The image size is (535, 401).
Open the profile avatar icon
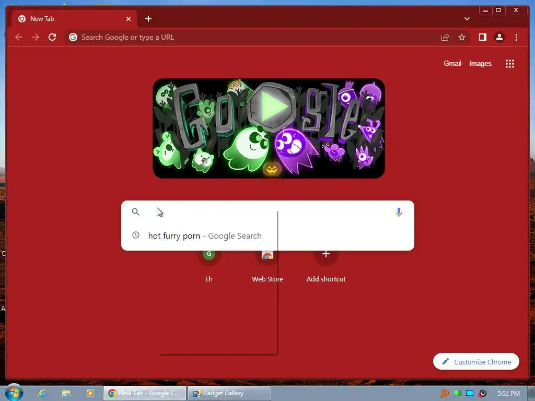click(499, 37)
